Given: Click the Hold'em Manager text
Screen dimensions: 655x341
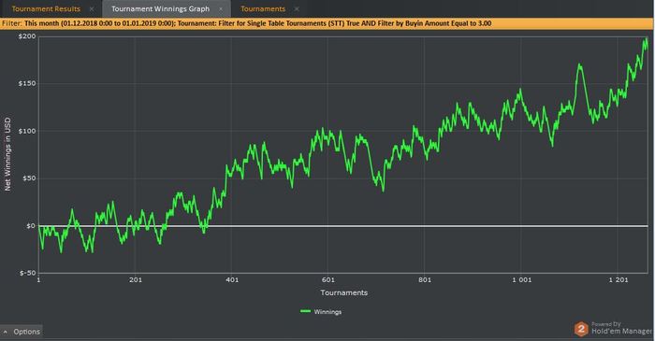Looking at the screenshot, I should tap(621, 331).
